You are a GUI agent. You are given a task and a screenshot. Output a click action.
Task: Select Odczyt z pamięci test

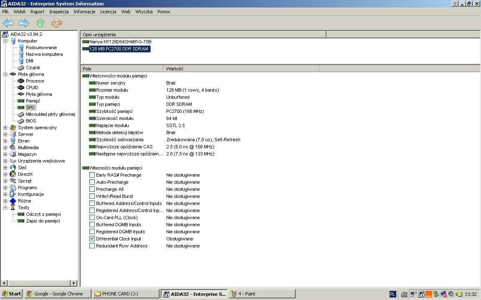(43, 214)
